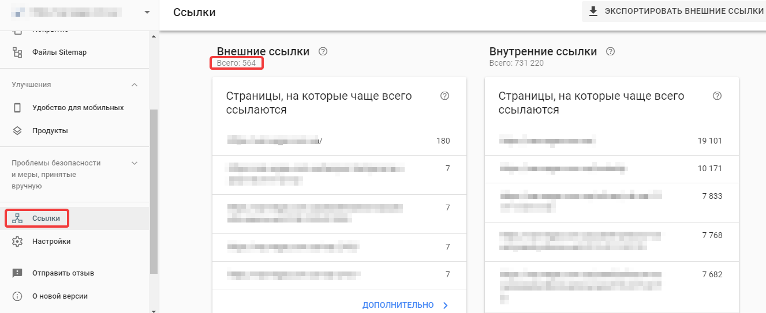The height and width of the screenshot is (313, 766).
Task: Click the Ссылки page title
Action: [195, 12]
